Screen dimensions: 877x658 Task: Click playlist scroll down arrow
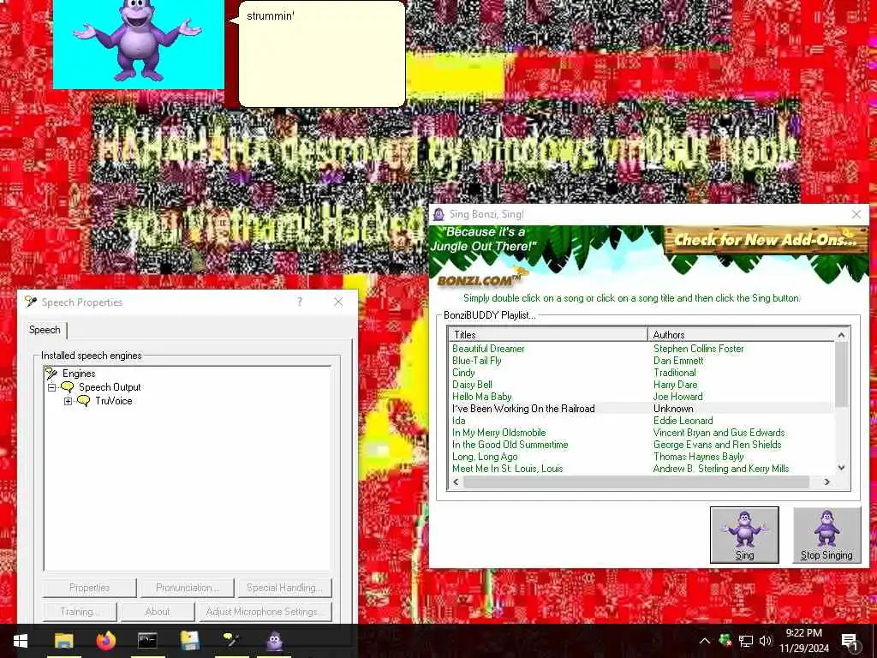tap(841, 468)
